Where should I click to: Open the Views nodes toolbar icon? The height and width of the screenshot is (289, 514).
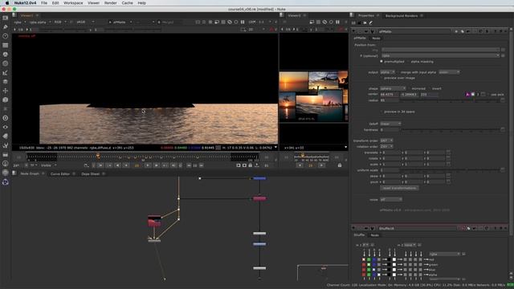(x=6, y=127)
